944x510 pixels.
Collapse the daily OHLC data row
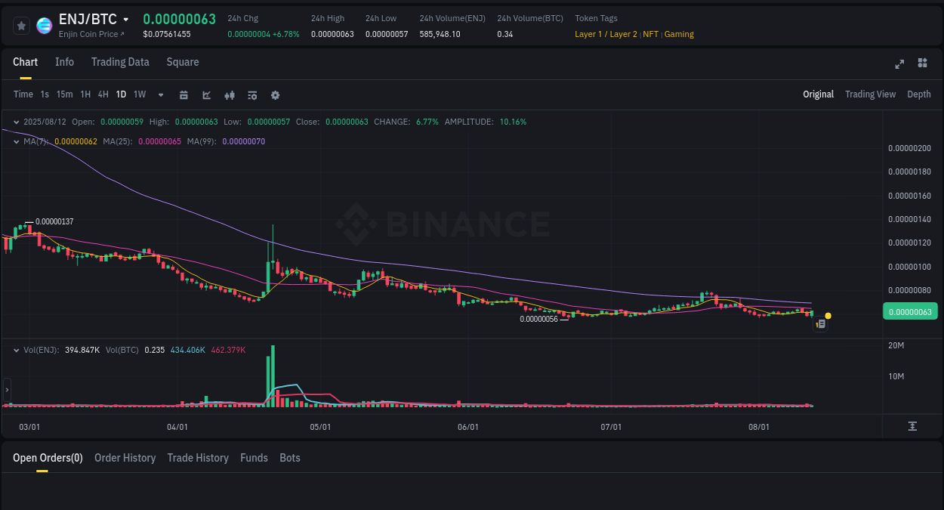[16, 122]
